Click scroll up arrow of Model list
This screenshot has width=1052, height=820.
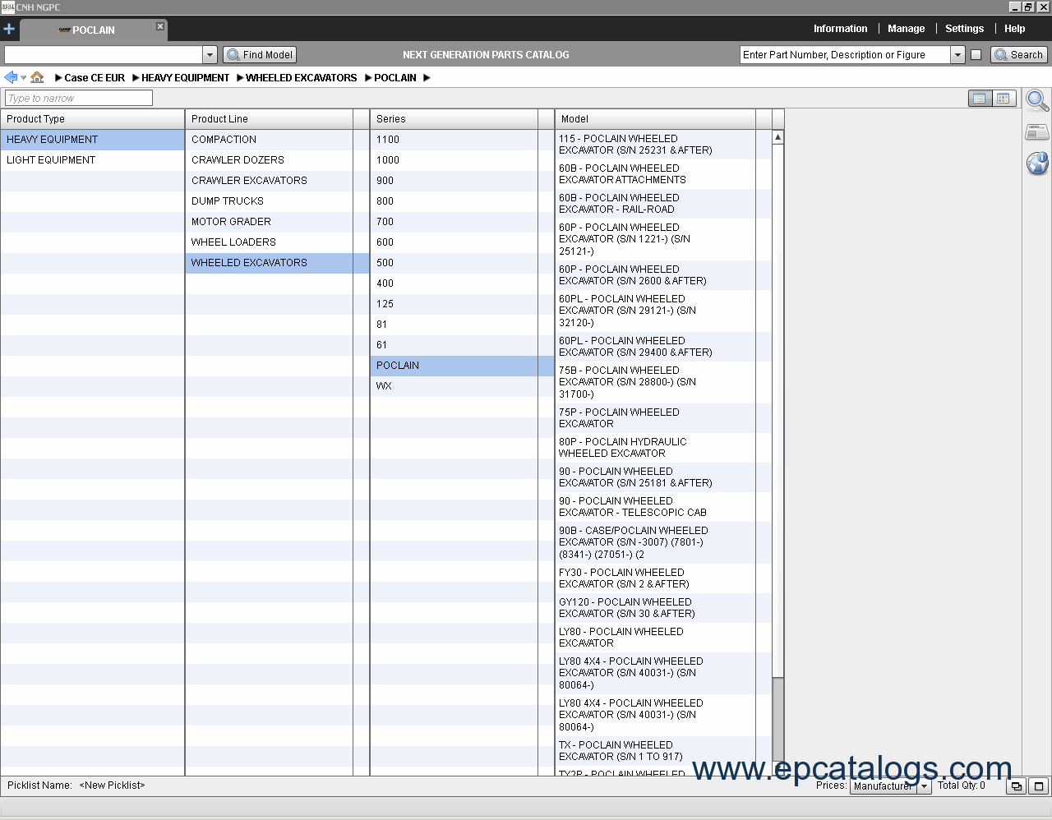pos(777,137)
